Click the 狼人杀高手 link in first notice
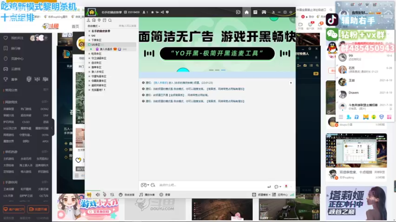Viewport: 396px width, 222px height. pyautogui.click(x=160, y=82)
